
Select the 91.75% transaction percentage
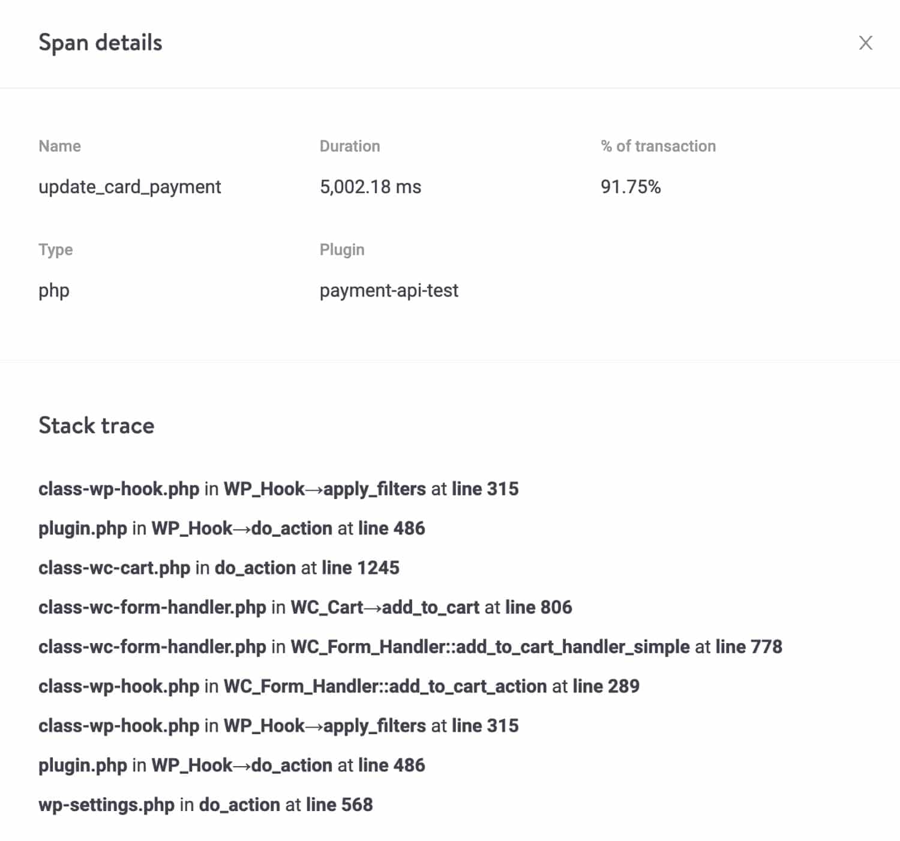point(630,187)
